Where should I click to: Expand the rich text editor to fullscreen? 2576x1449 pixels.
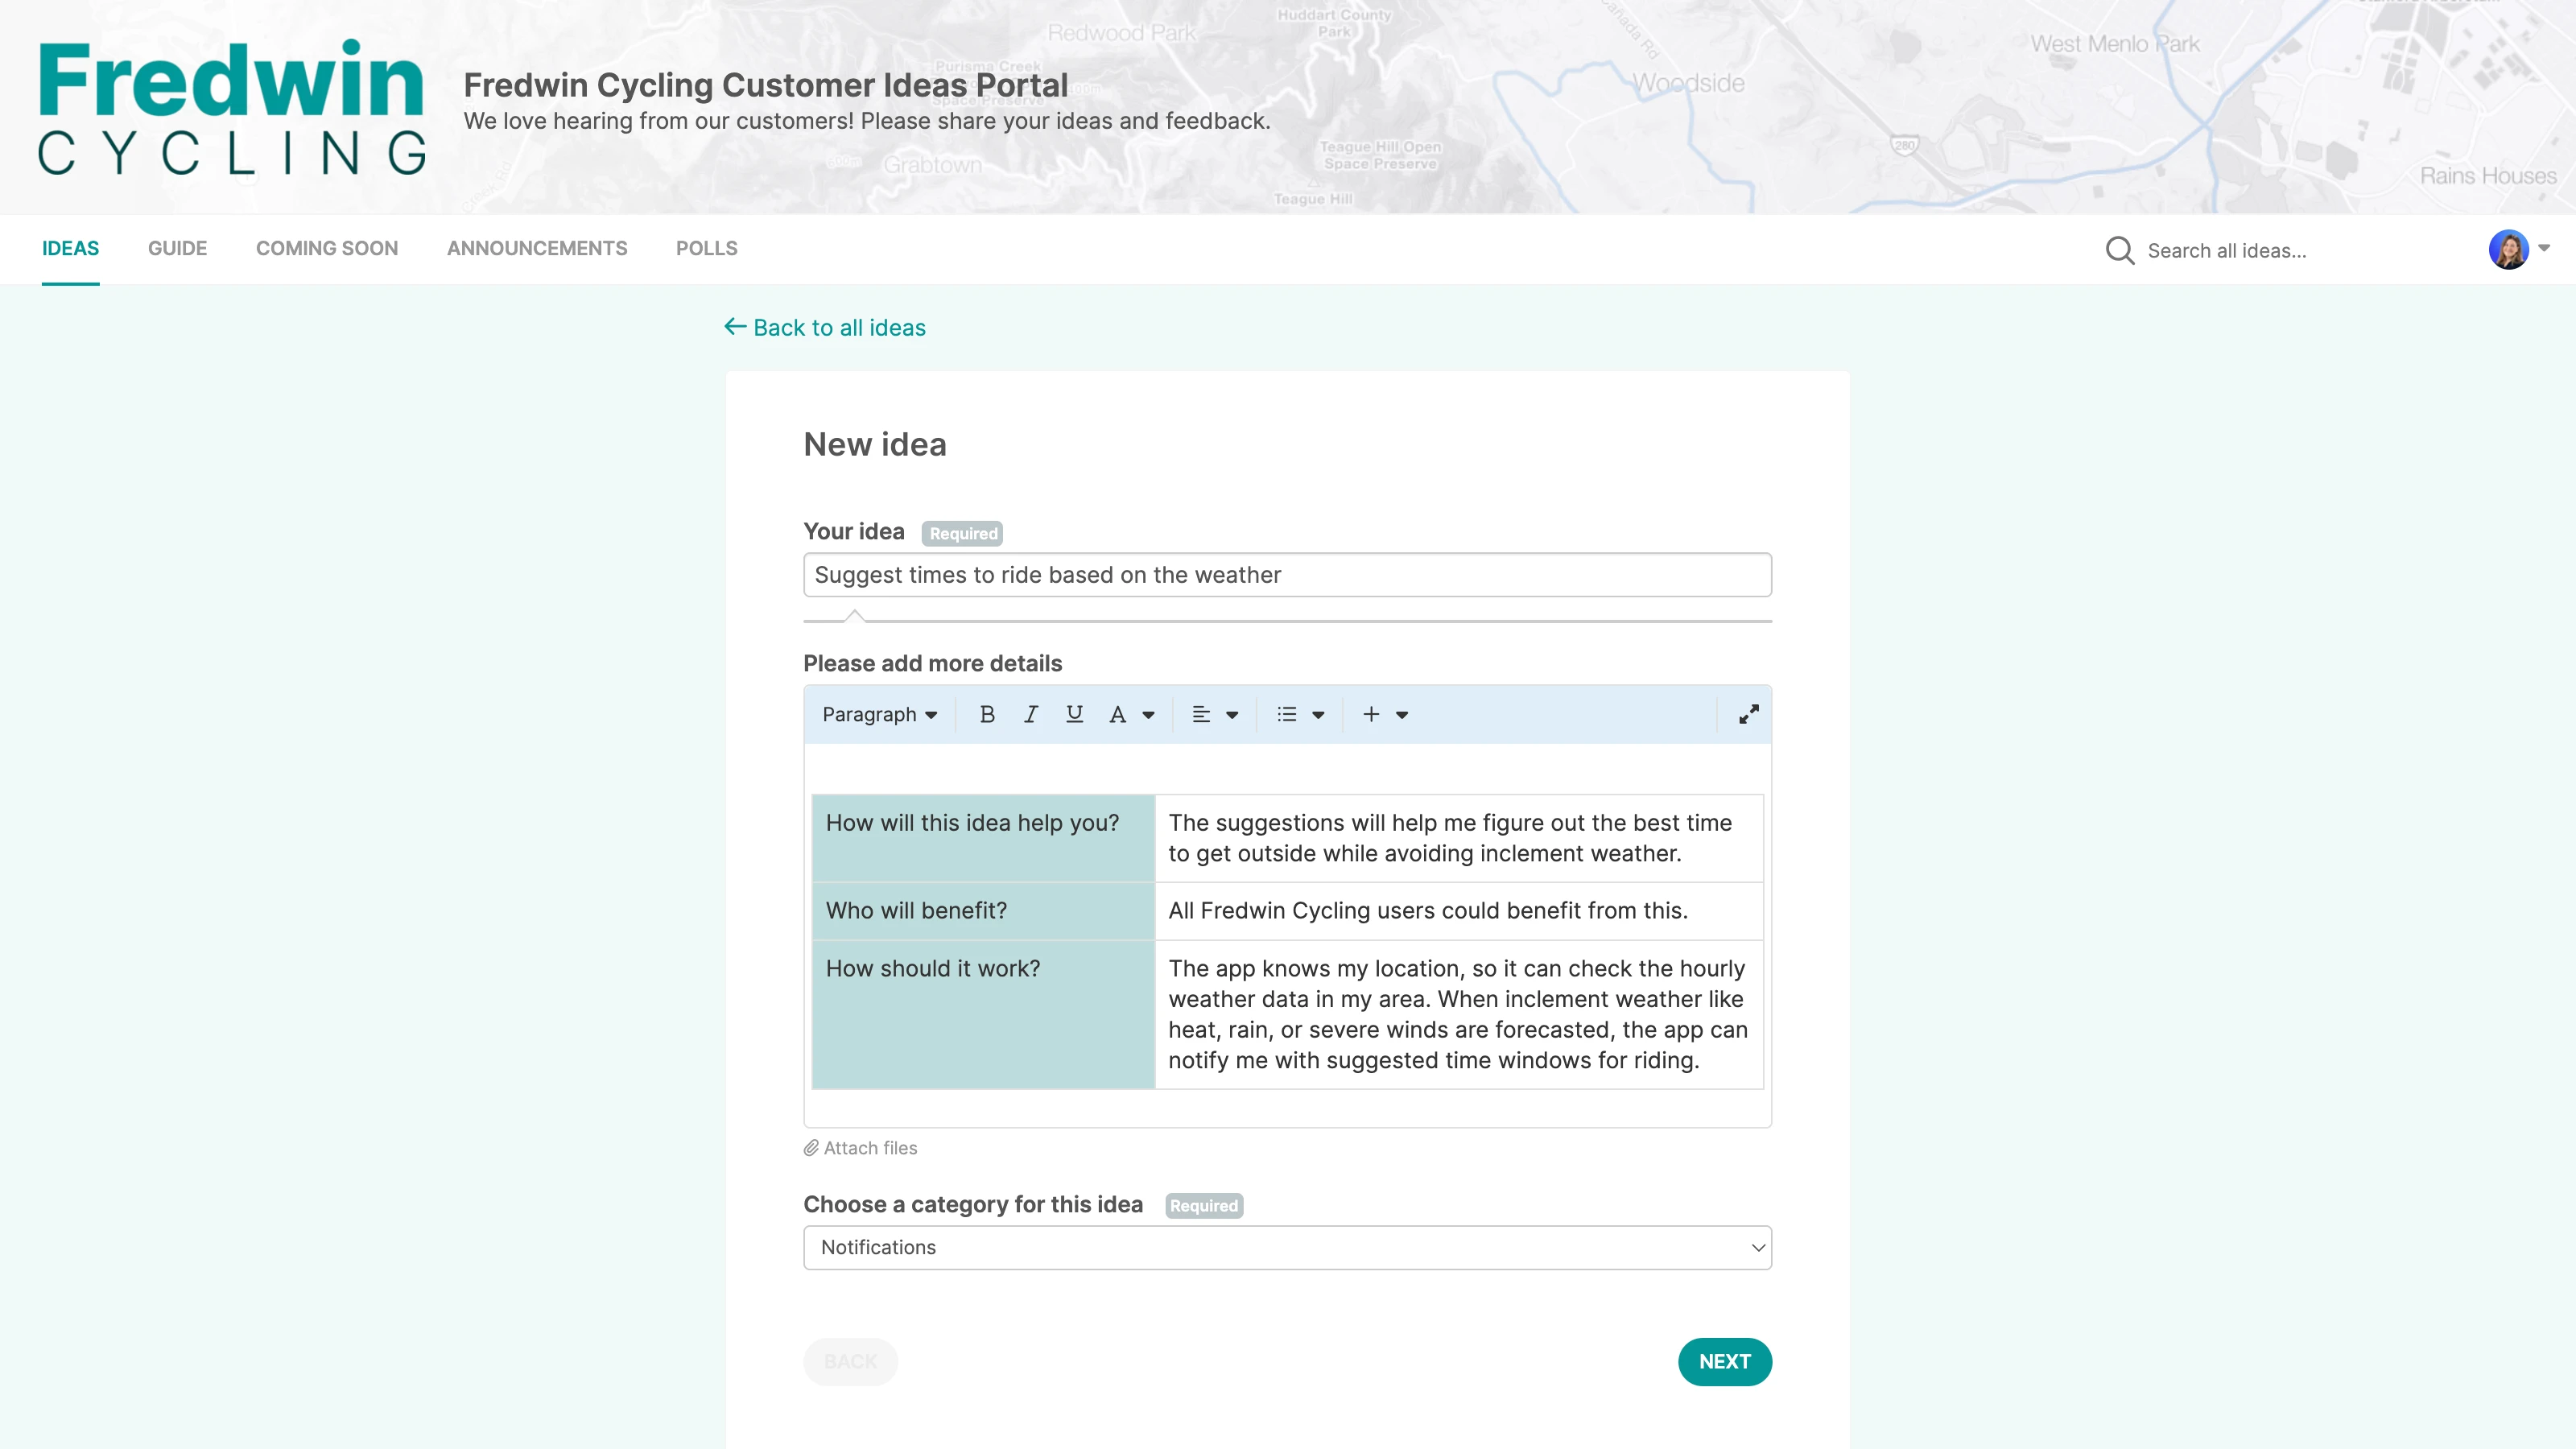click(1748, 714)
